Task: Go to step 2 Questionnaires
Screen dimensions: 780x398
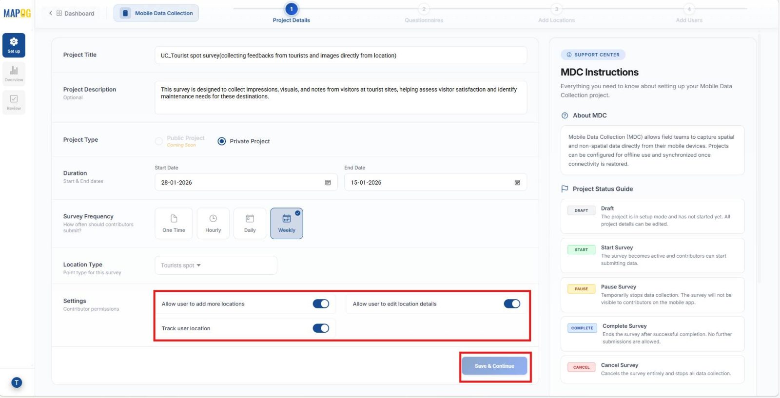Action: click(424, 13)
